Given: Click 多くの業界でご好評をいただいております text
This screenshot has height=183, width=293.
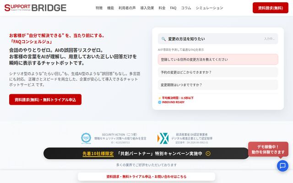Looking at the screenshot, I should point(146,165).
